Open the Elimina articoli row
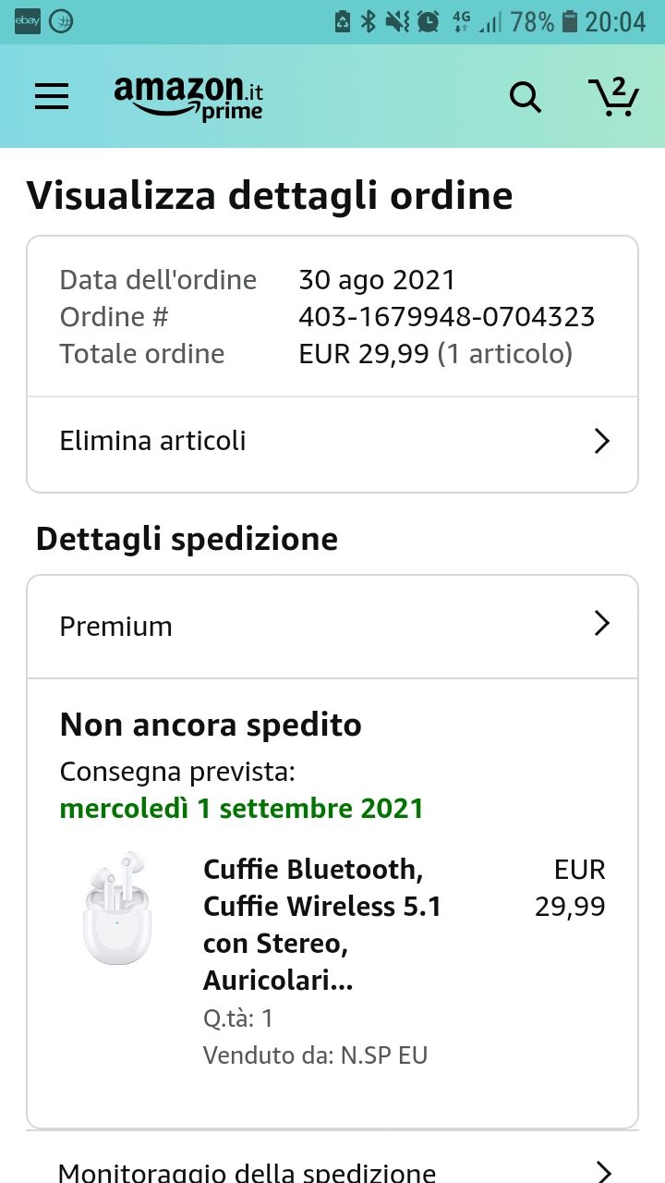 pos(332,441)
